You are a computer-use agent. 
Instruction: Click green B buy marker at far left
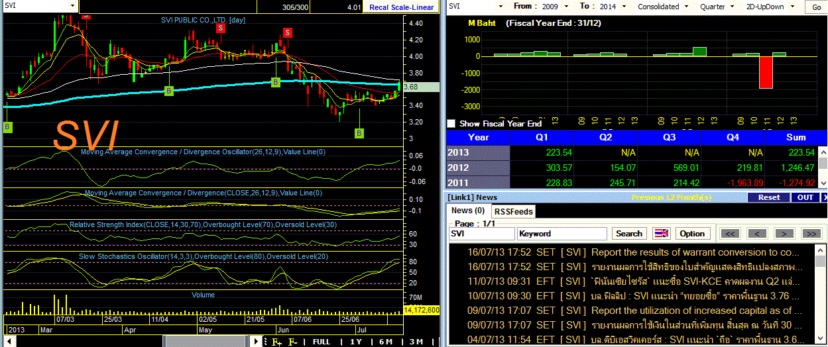8,126
